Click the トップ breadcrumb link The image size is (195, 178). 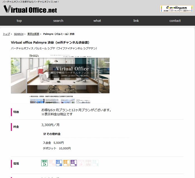6,34
